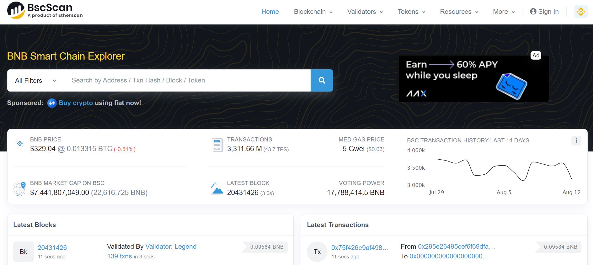Click the globe icon beside BNB Market Cap

pyautogui.click(x=19, y=189)
